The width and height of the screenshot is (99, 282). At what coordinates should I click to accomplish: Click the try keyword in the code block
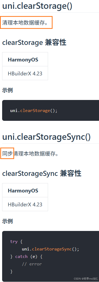pos(14,242)
